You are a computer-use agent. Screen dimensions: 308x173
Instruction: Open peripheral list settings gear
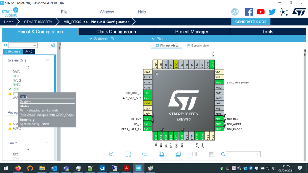[x=53, y=45]
